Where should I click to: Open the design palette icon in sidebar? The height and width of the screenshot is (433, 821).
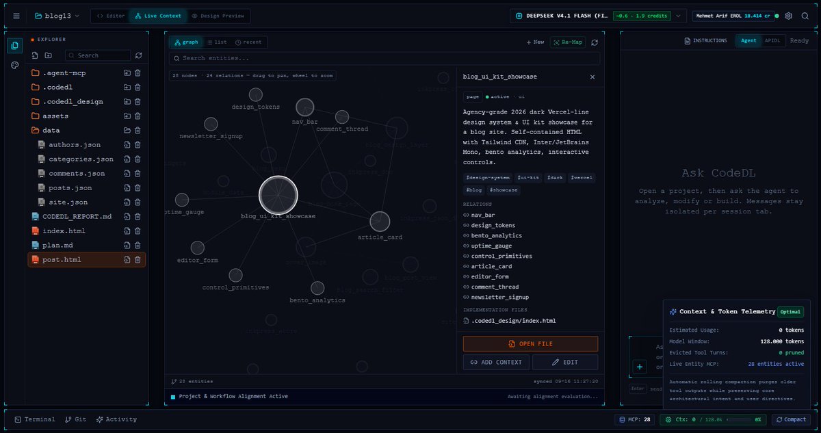(15, 65)
